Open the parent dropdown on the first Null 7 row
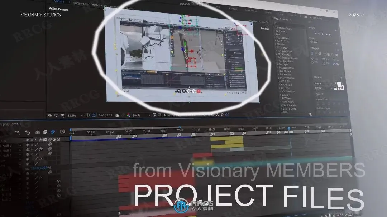387x217 pixels. (x=20, y=146)
